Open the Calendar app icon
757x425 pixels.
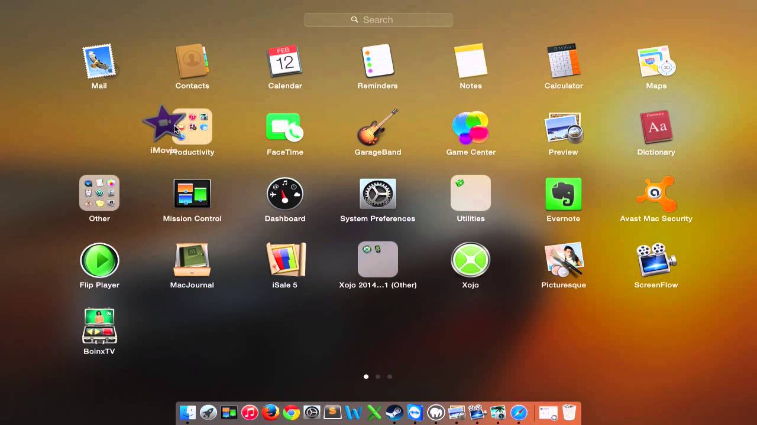pos(285,61)
